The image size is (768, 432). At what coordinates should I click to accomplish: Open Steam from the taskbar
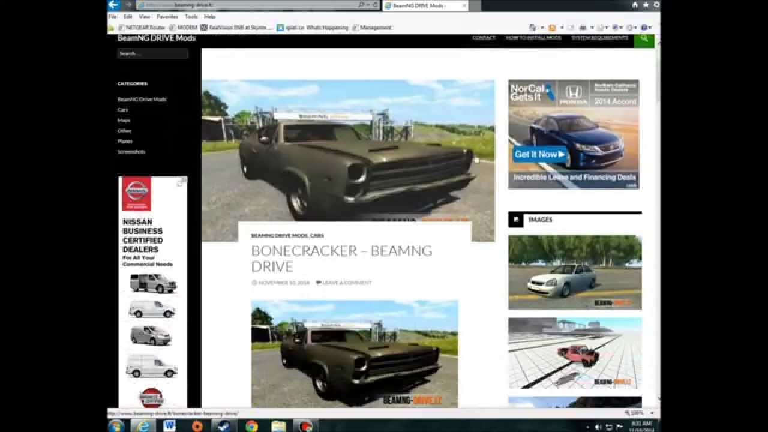tap(224, 425)
